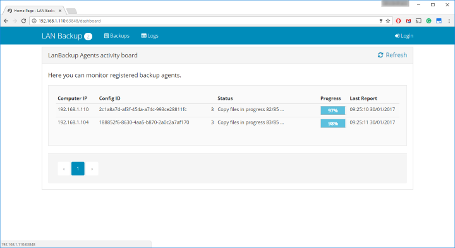455x248 pixels.
Task: Click config ID 2c1a8a7d-af3f-454a-a74c-993ce28811fc
Action: [143, 109]
